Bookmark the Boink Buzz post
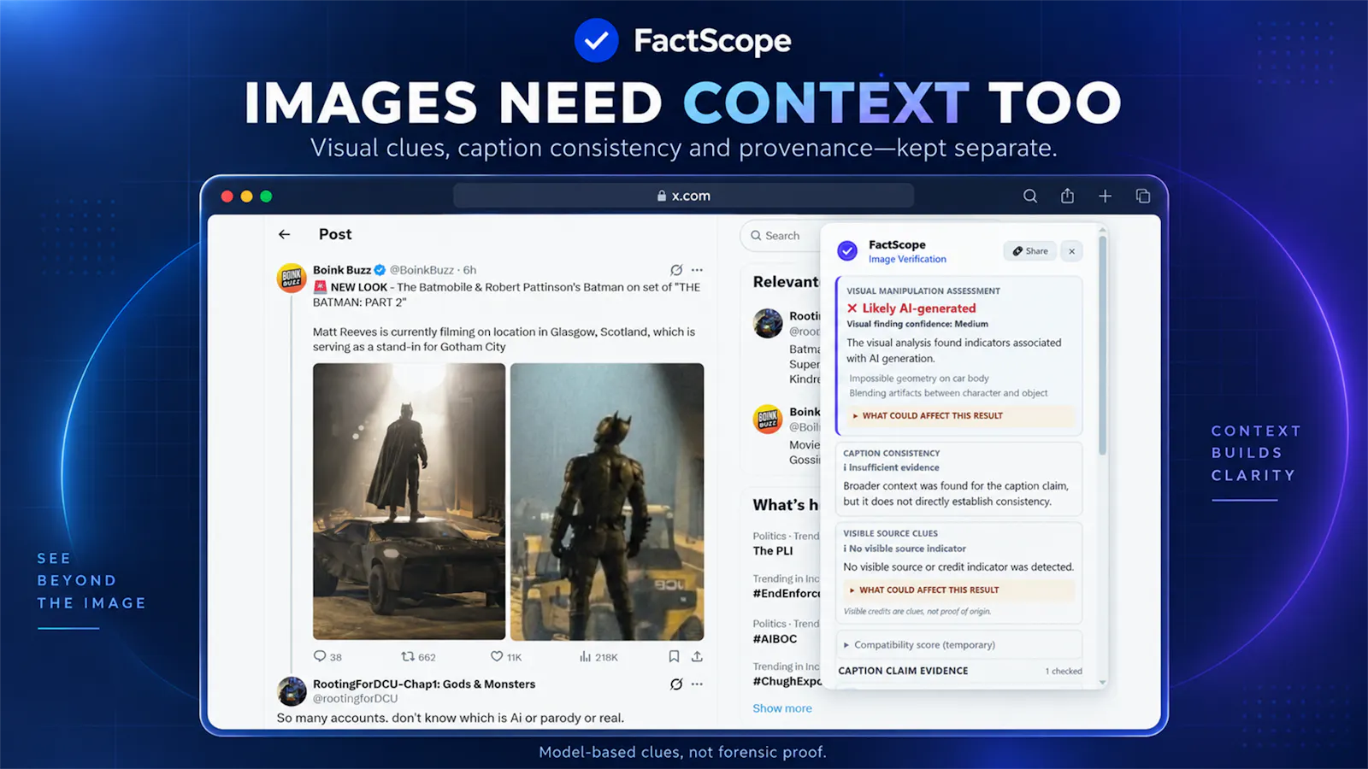 click(x=674, y=656)
